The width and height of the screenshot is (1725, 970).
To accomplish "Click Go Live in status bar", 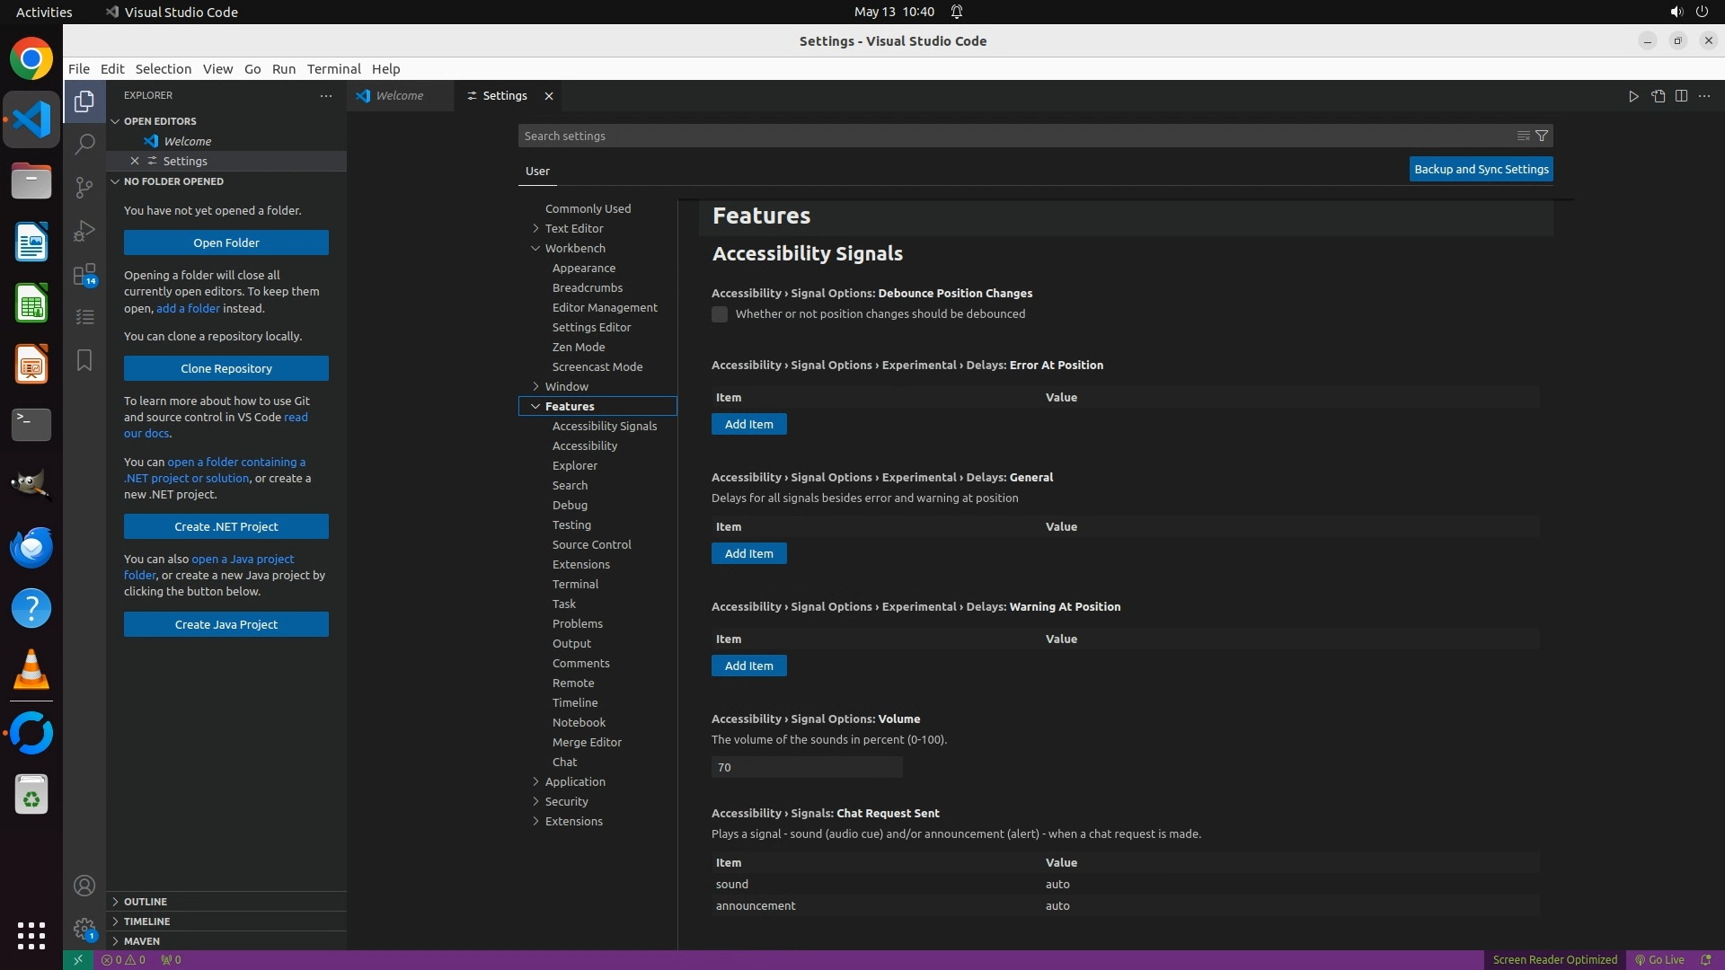I will tap(1659, 959).
